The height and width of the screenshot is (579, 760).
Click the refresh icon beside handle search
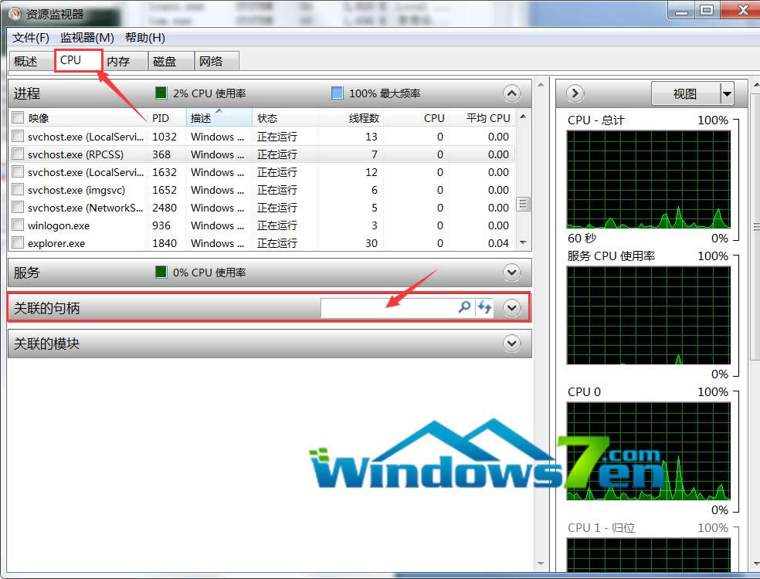pos(484,307)
